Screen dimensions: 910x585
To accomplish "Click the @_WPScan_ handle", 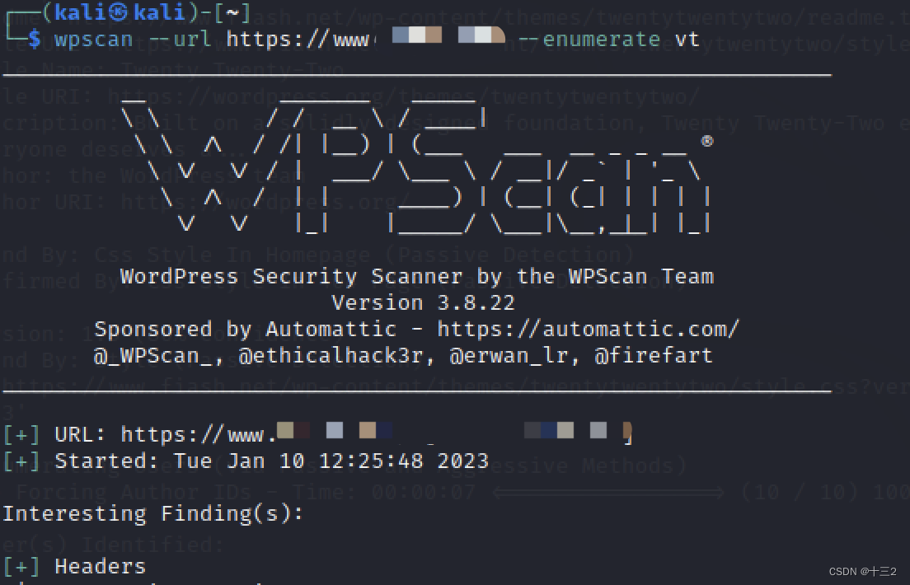I will click(153, 356).
